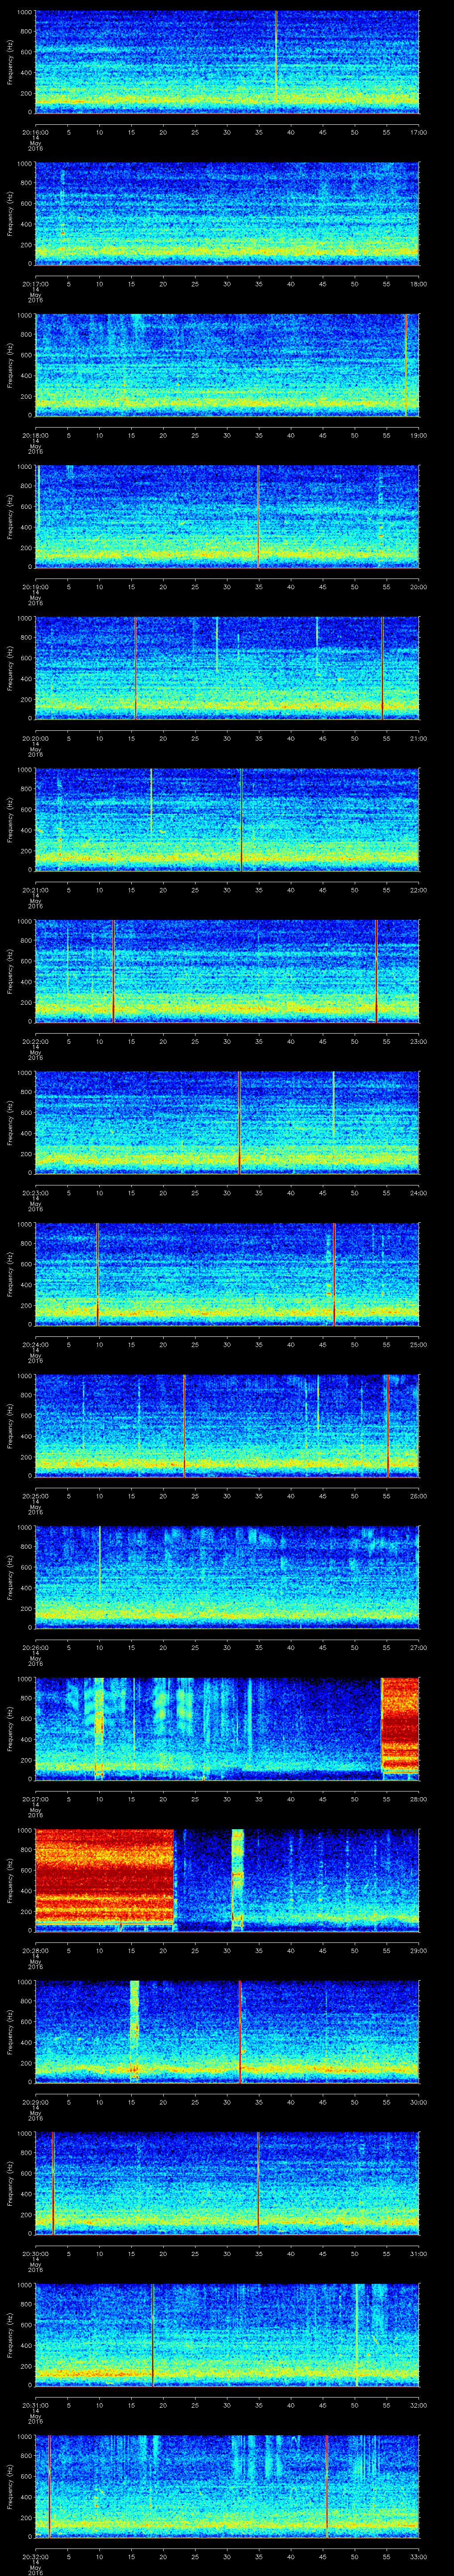Click the red spike near 32 seconds at 20:29
This screenshot has width=454, height=2576.
tap(239, 2030)
